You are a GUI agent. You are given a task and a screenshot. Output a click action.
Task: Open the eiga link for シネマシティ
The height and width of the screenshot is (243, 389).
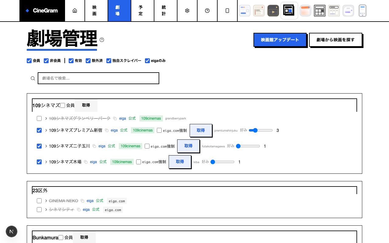point(86,209)
